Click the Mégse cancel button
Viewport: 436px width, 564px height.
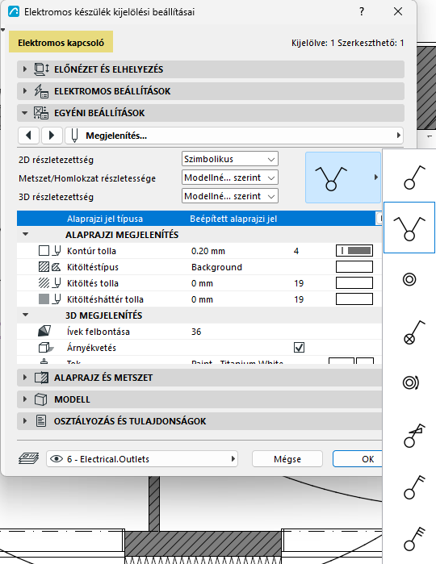pyautogui.click(x=287, y=459)
